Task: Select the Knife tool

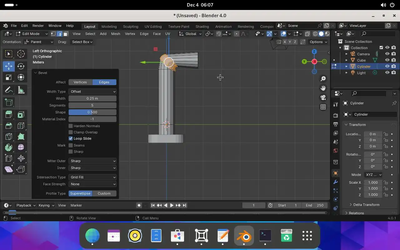Action: 9,136
